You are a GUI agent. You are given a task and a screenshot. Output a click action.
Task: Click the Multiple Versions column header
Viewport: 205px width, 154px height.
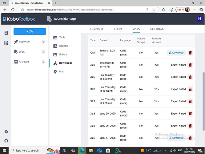click(x=156, y=40)
